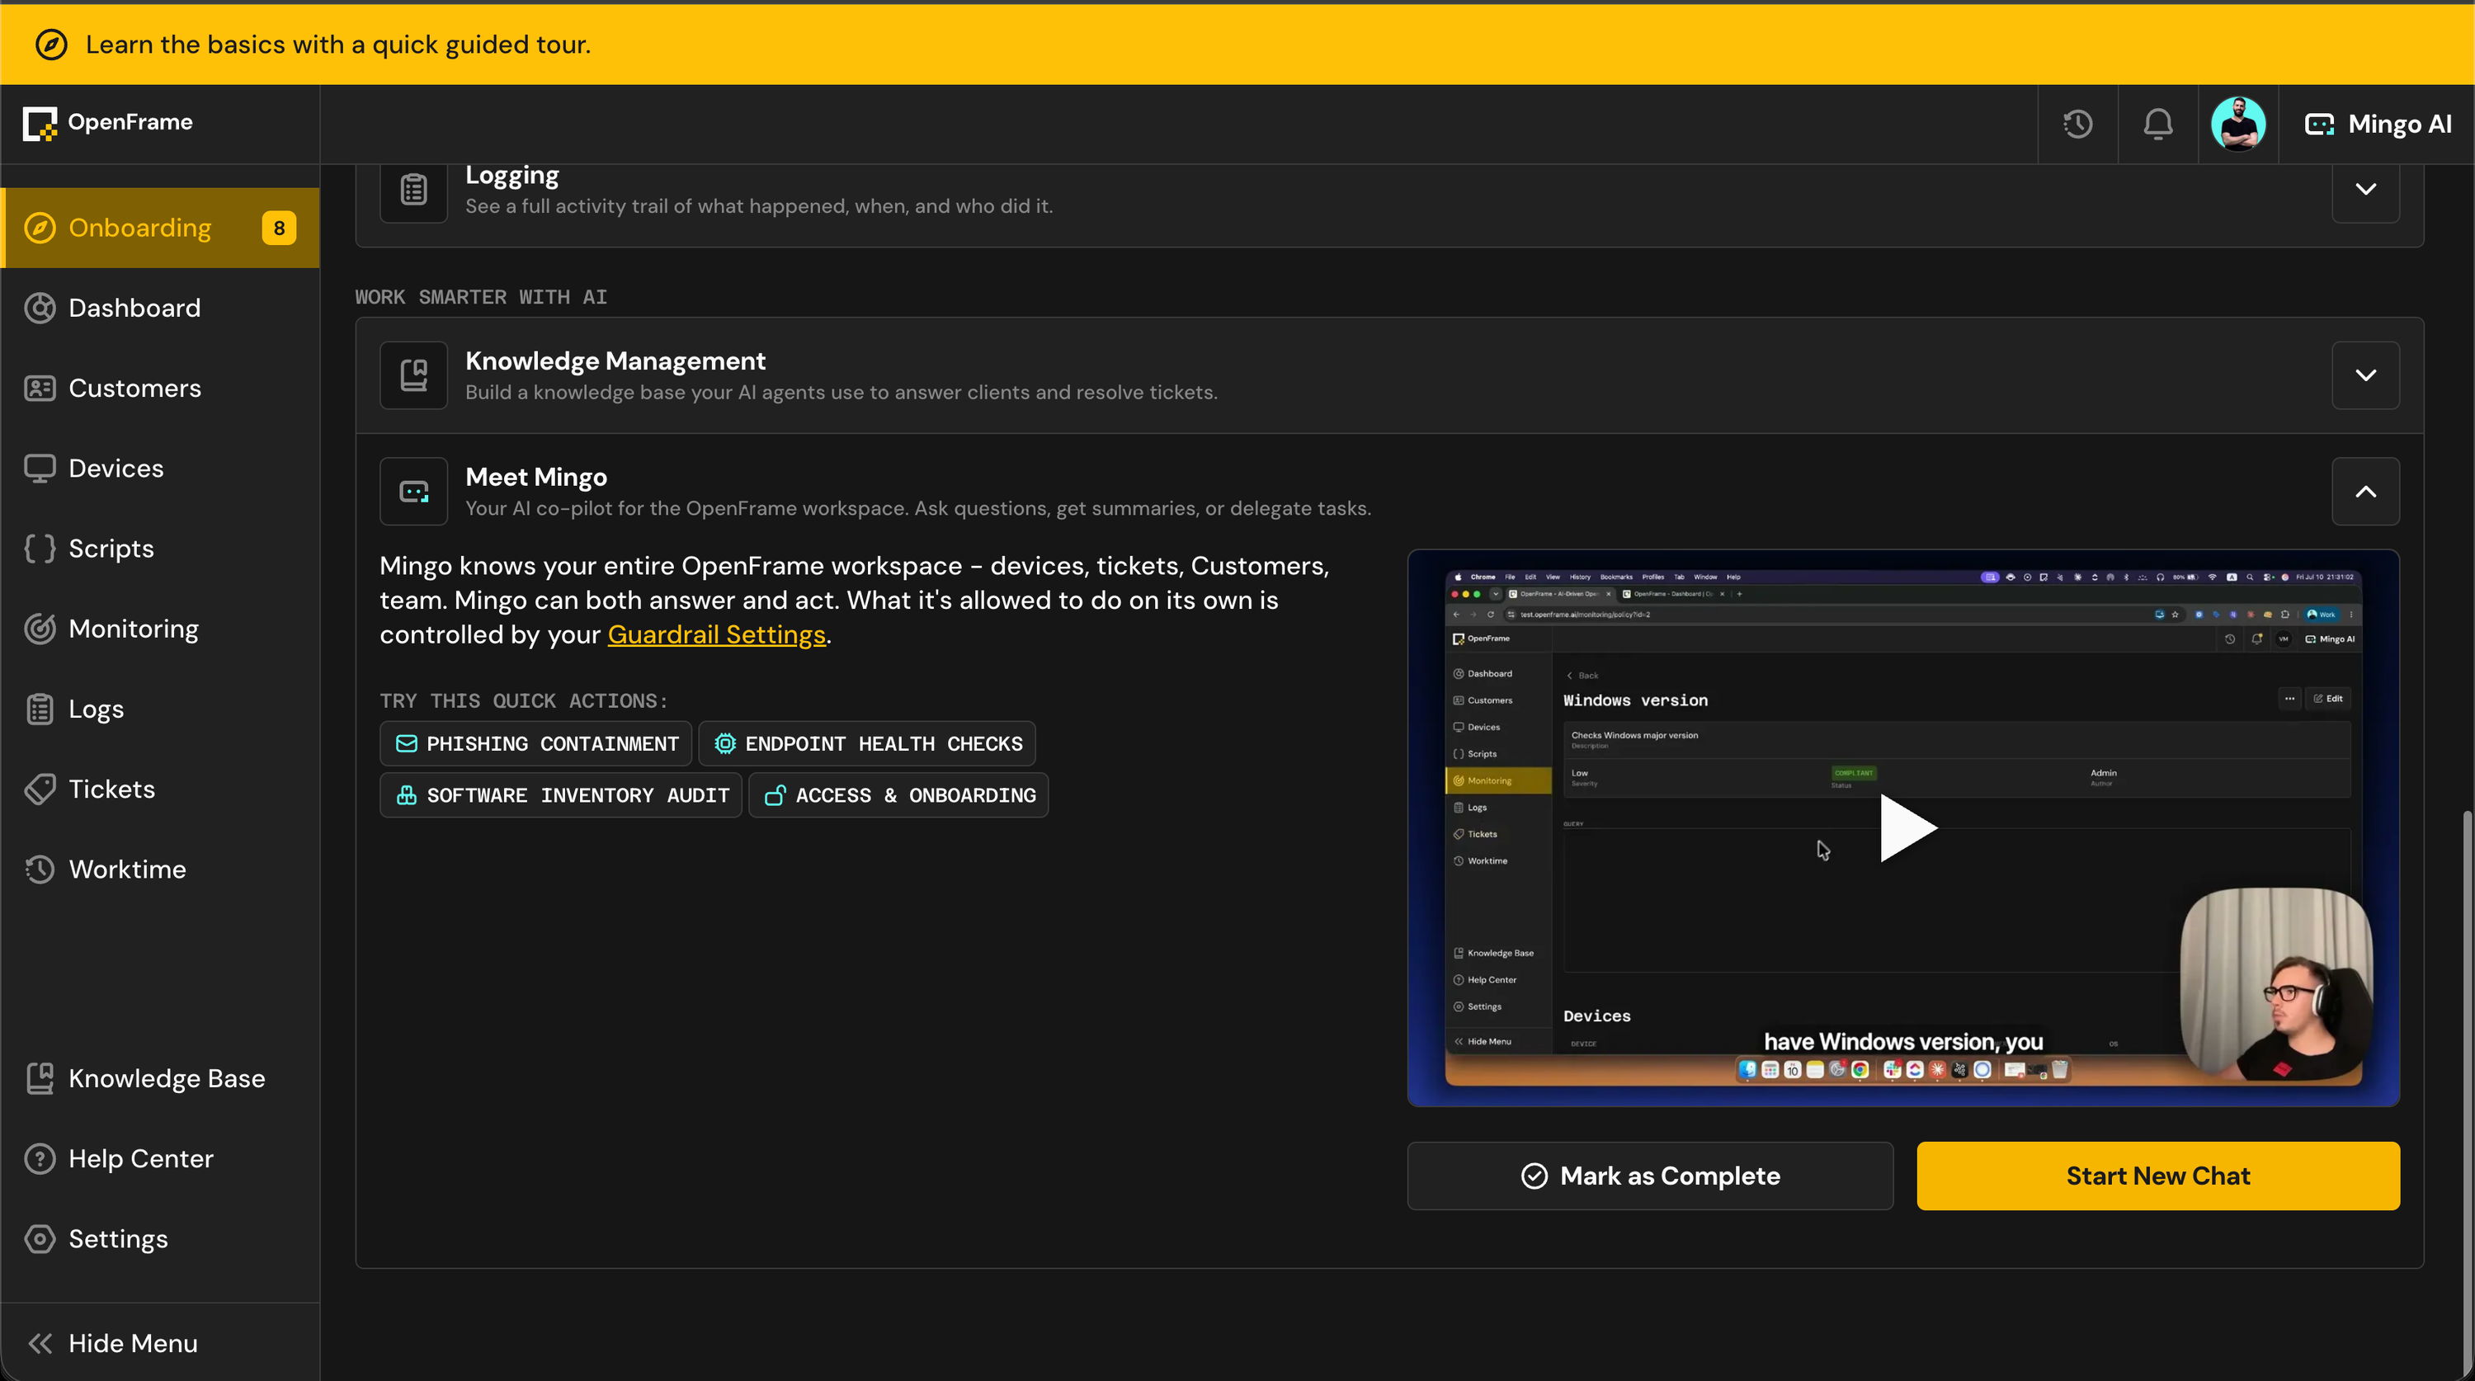2475x1381 pixels.
Task: Play the Meet Mingo intro video
Action: coord(1907,827)
